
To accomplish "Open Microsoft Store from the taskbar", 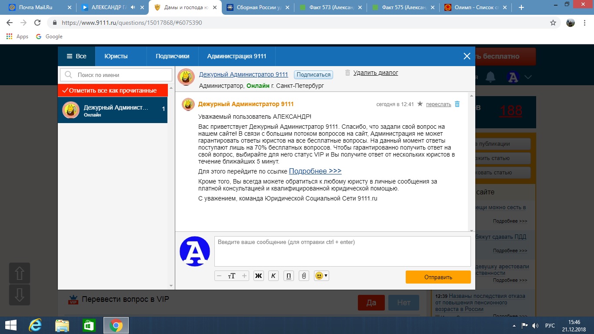I will click(89, 325).
